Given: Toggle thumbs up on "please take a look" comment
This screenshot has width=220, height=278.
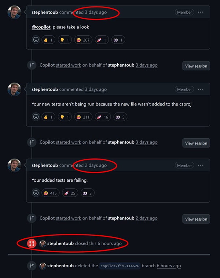Looking at the screenshot, I should click(48, 40).
